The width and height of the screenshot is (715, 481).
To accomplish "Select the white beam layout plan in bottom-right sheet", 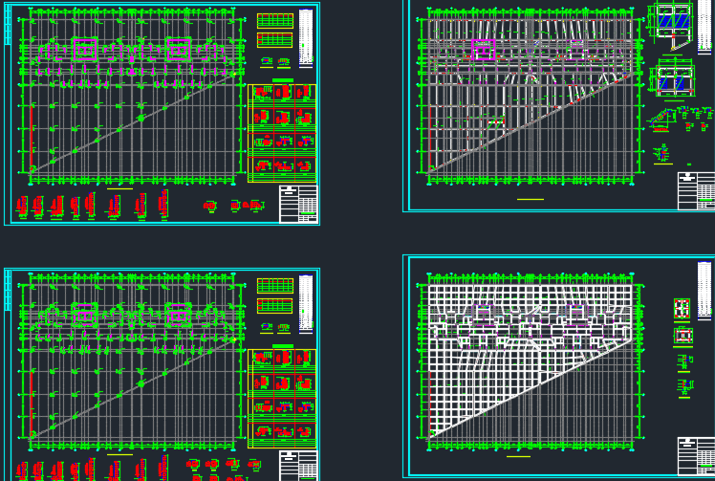I will tap(531, 361).
